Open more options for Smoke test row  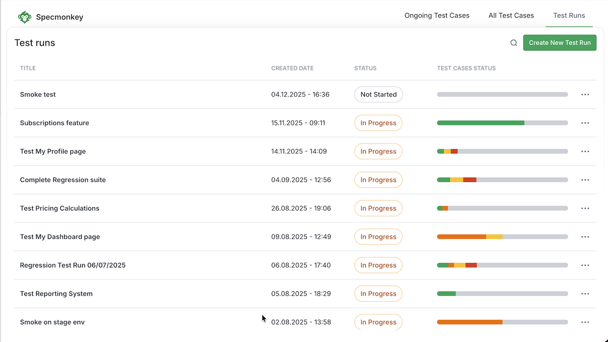pyautogui.click(x=585, y=95)
